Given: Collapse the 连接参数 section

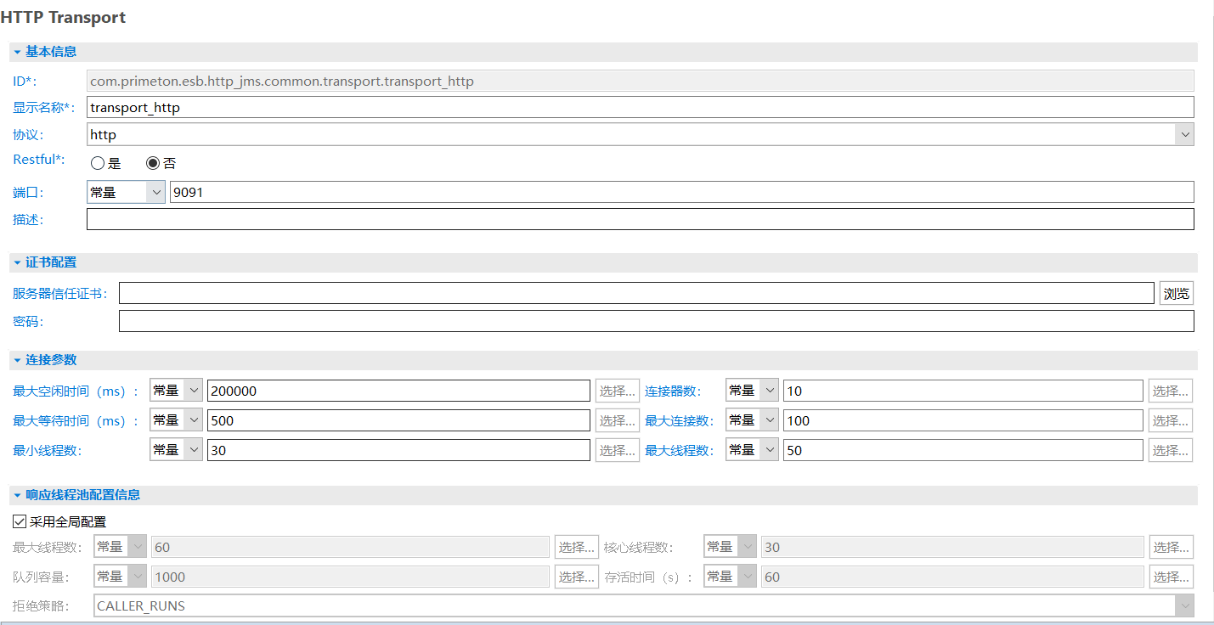Looking at the screenshot, I should [x=17, y=360].
